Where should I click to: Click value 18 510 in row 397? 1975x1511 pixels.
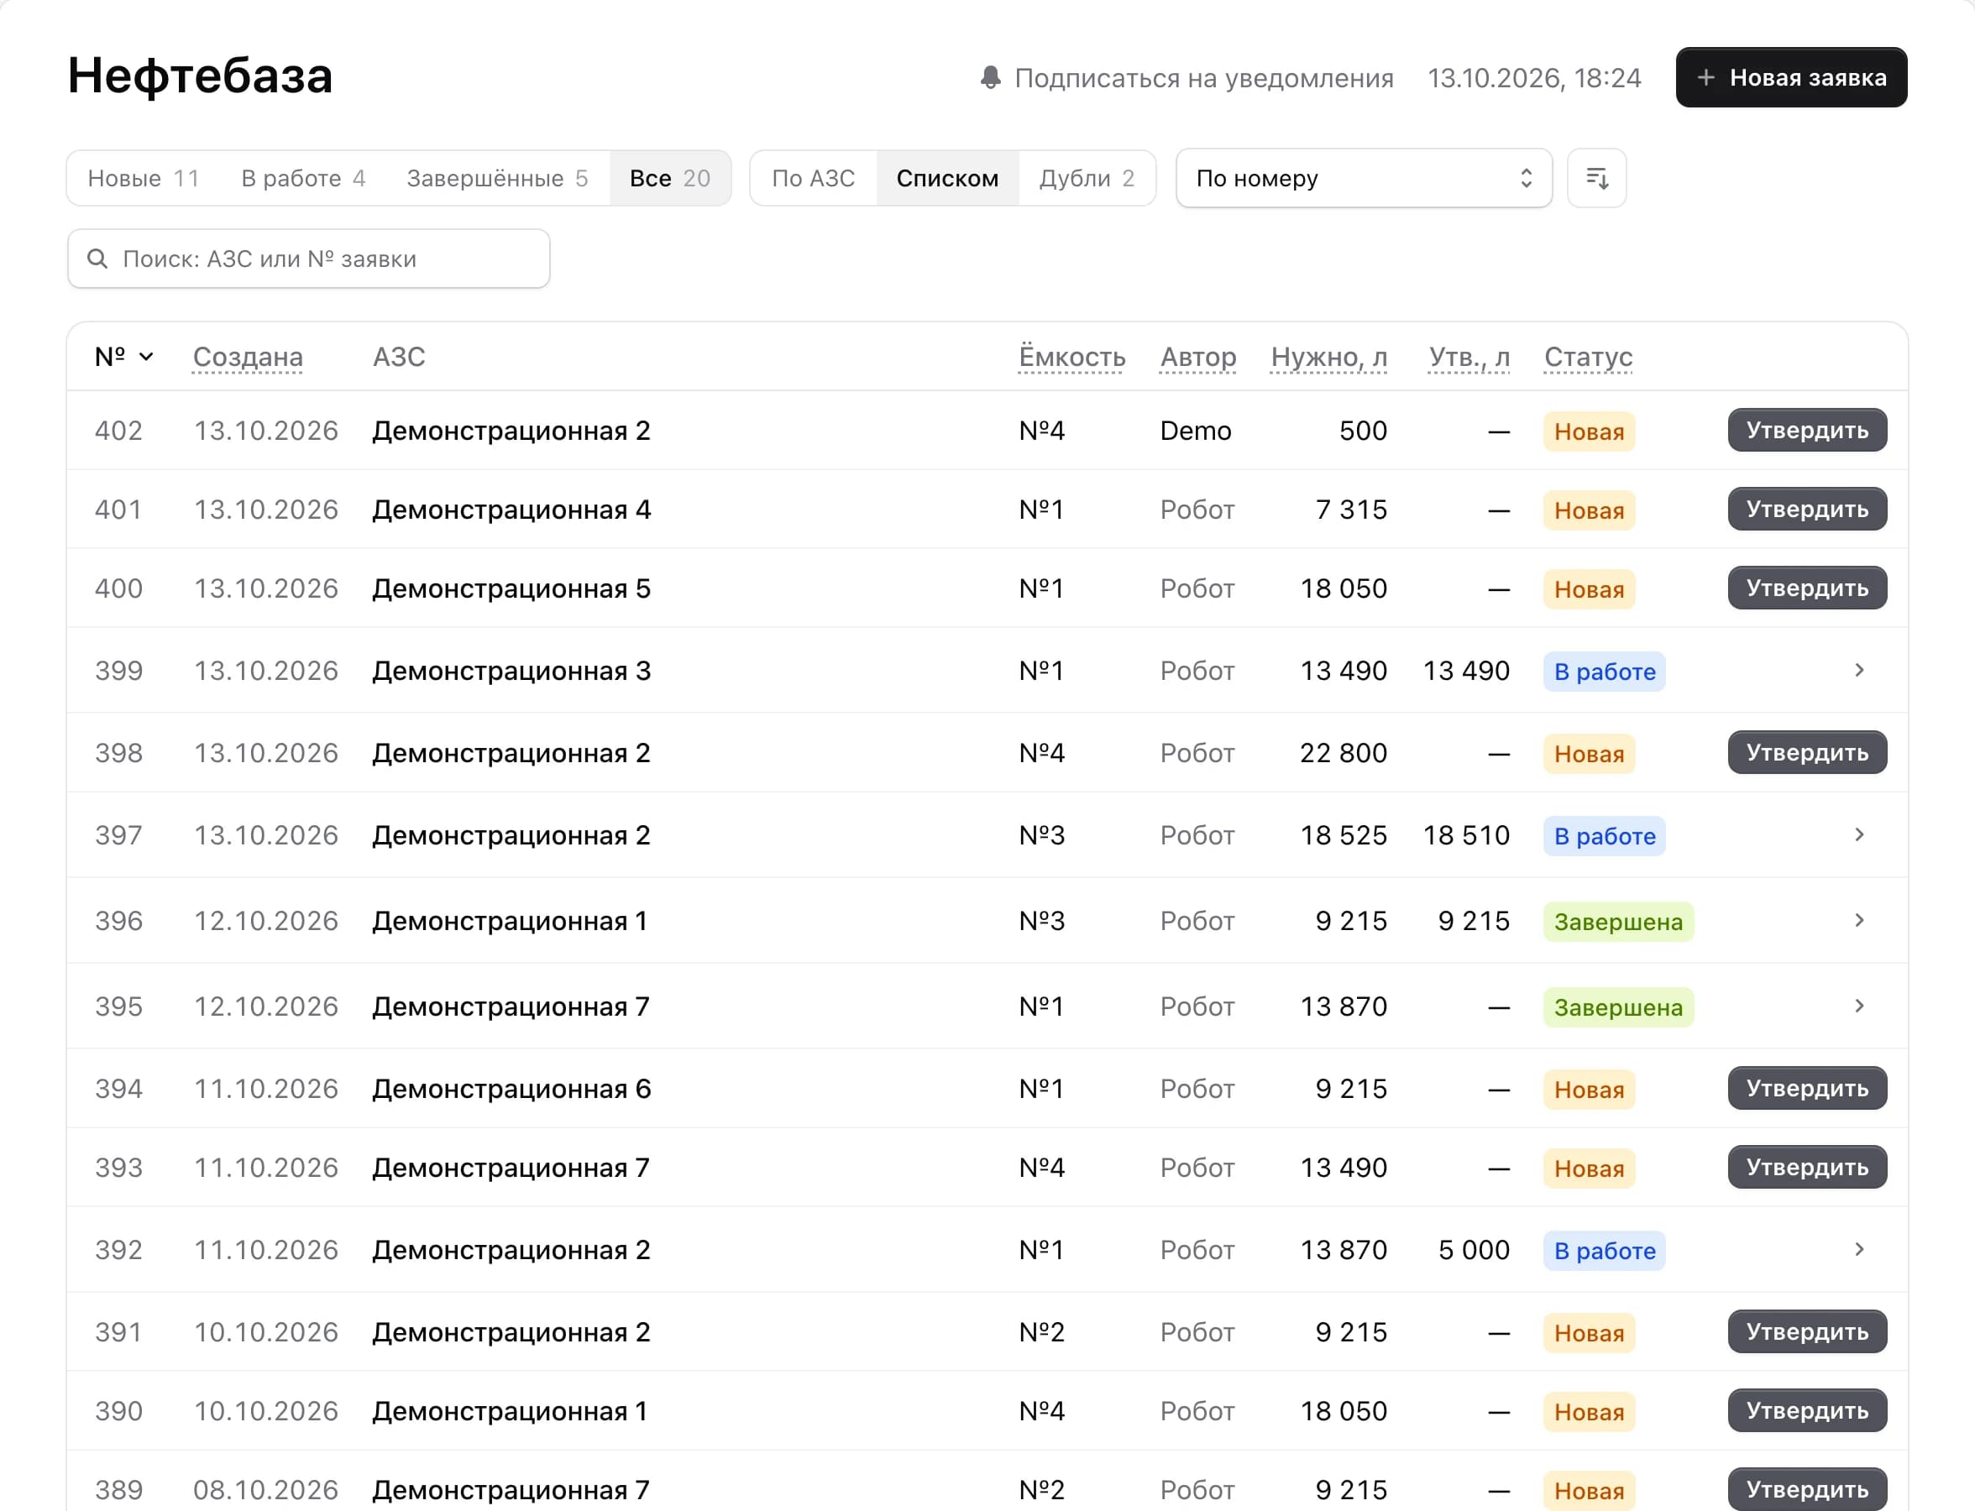pos(1466,835)
